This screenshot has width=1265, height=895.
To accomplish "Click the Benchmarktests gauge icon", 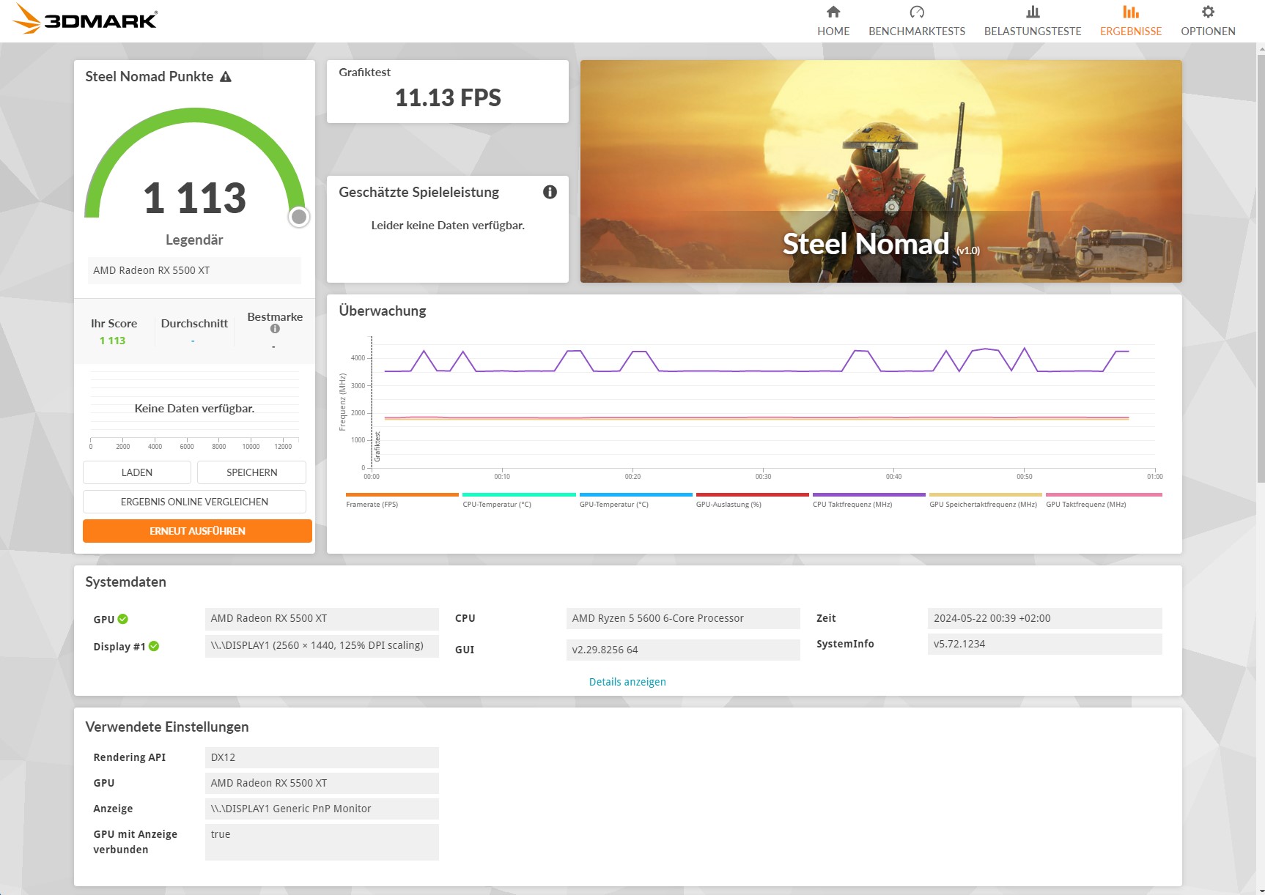I will click(917, 12).
